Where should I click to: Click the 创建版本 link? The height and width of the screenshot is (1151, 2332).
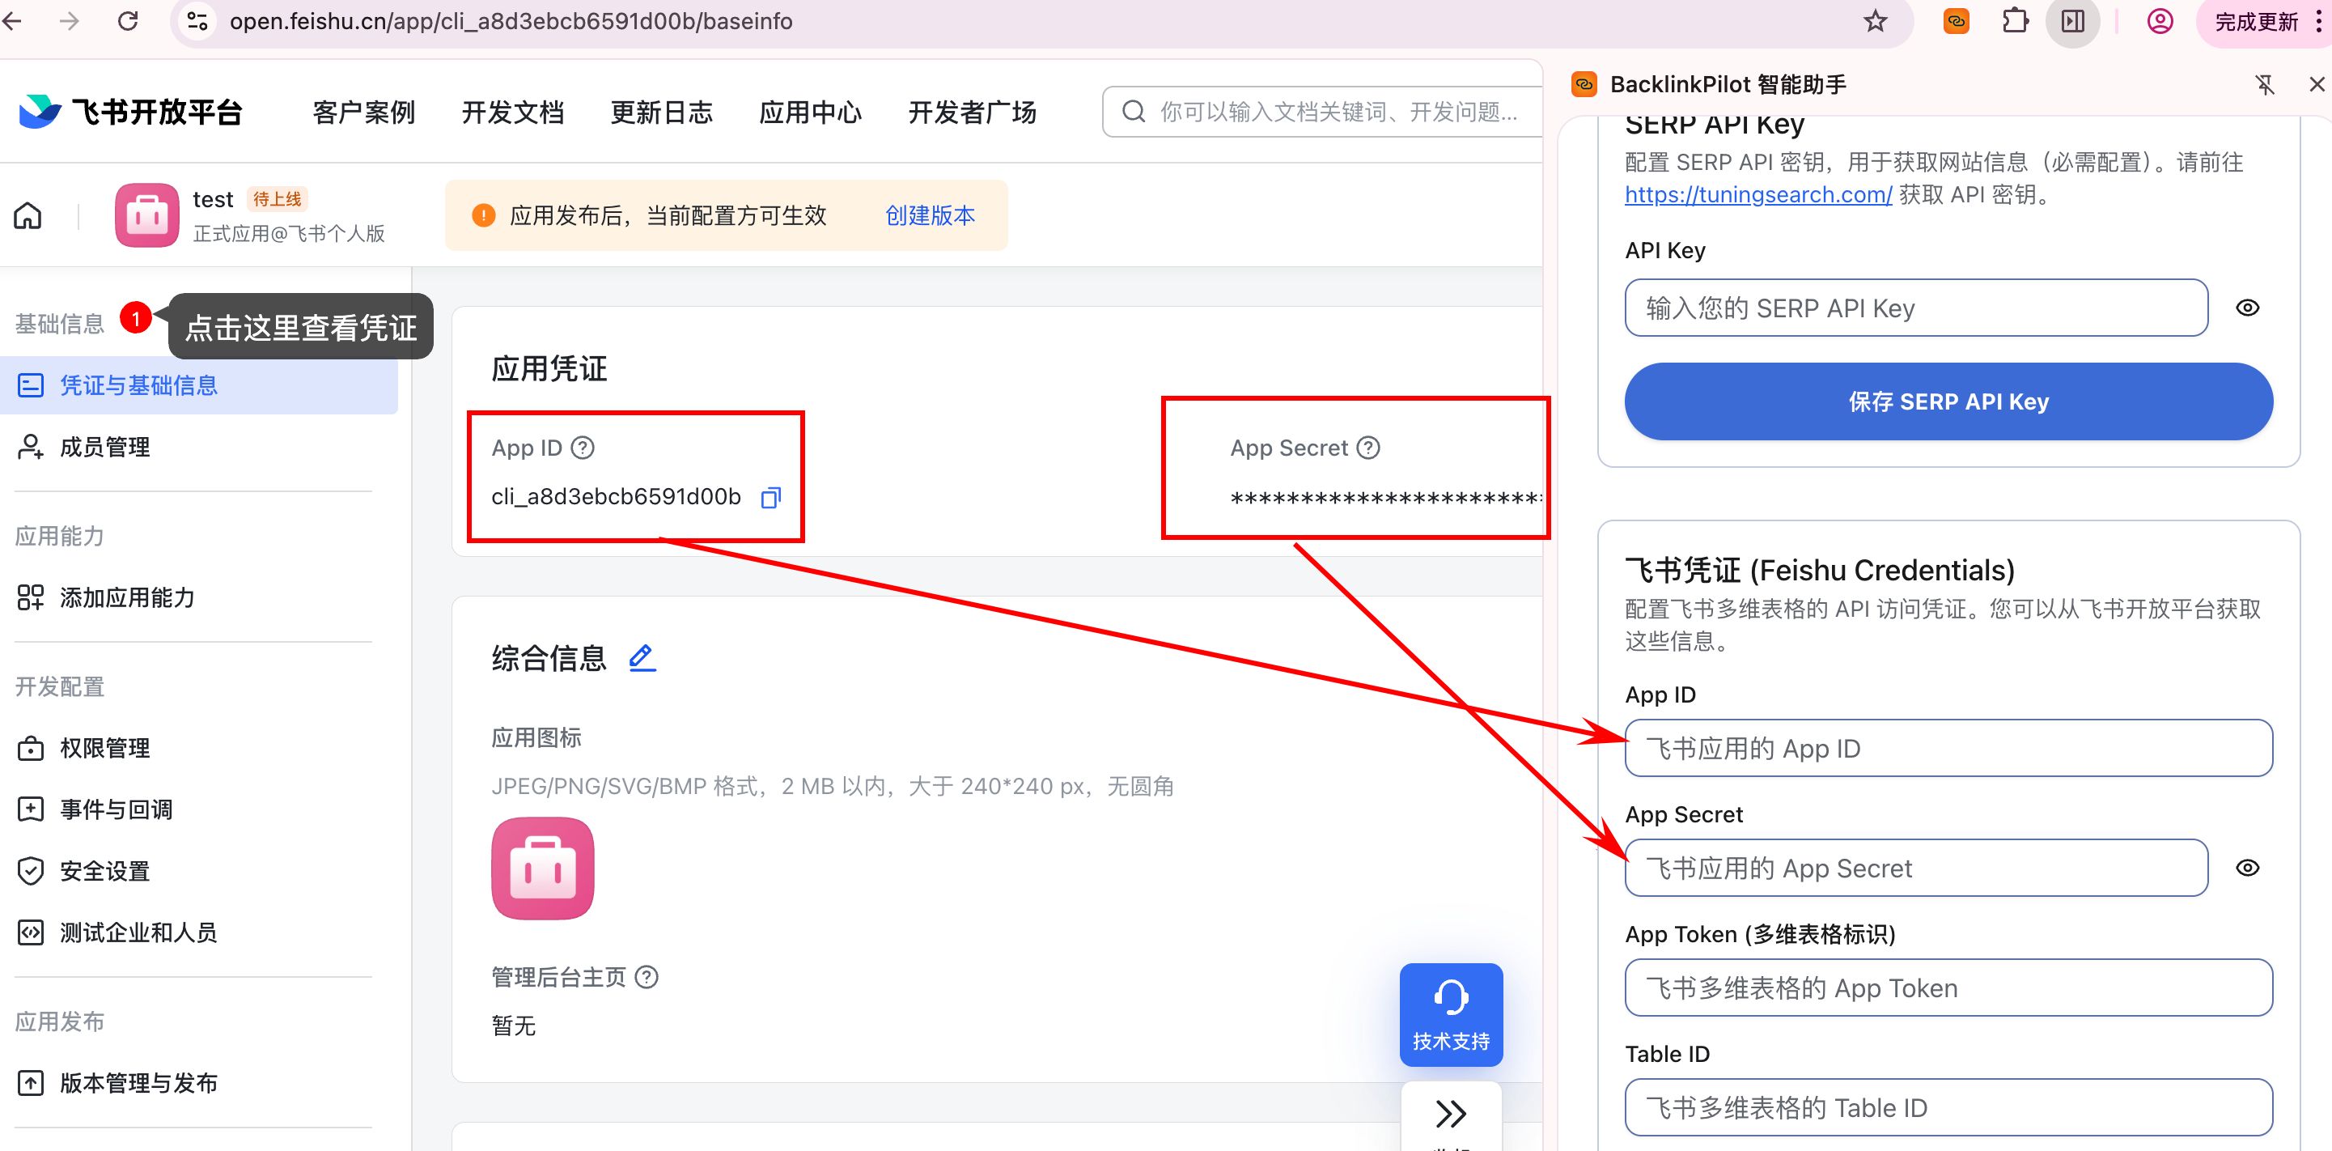tap(930, 215)
